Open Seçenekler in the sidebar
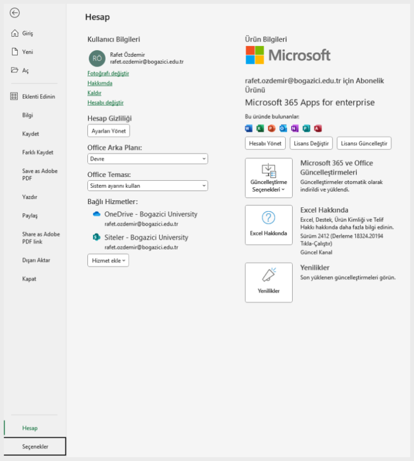The width and height of the screenshot is (414, 461). [35, 446]
